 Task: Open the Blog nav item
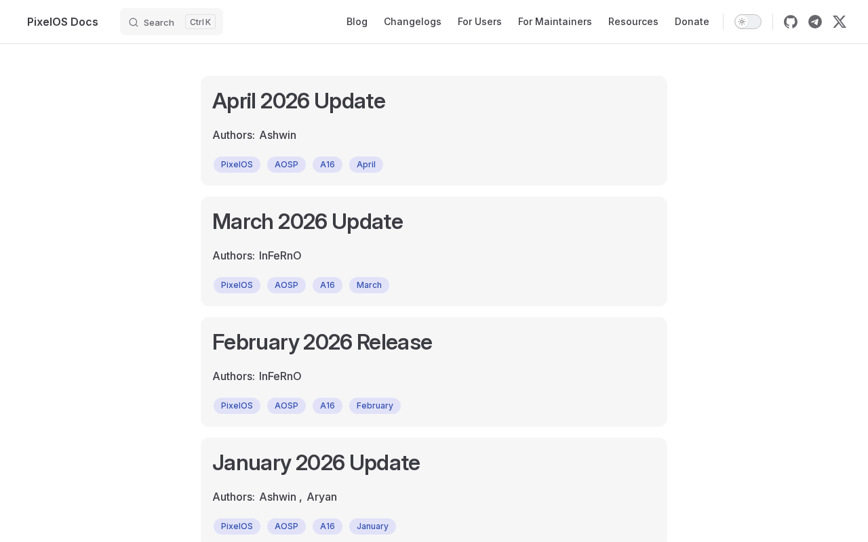(357, 22)
